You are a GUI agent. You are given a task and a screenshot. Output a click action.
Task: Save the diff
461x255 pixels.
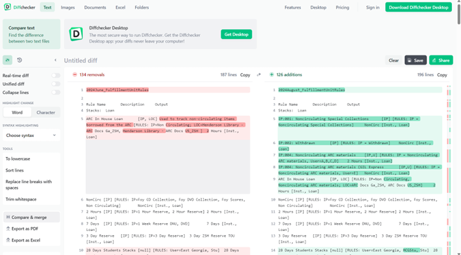415,60
